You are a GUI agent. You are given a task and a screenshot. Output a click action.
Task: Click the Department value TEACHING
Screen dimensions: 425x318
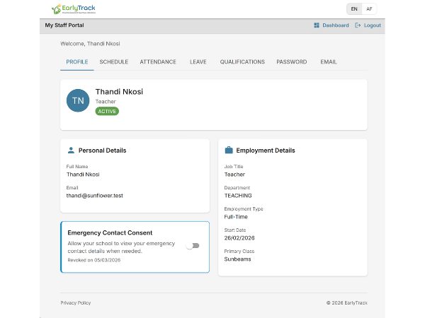(238, 196)
